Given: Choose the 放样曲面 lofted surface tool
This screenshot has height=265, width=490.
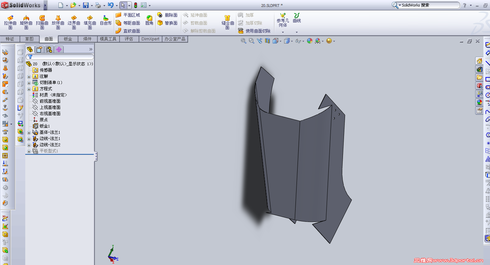Looking at the screenshot, I should tap(58, 22).
